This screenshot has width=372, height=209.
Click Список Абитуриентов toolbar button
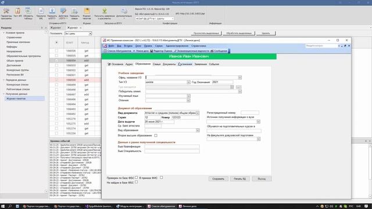117,51
